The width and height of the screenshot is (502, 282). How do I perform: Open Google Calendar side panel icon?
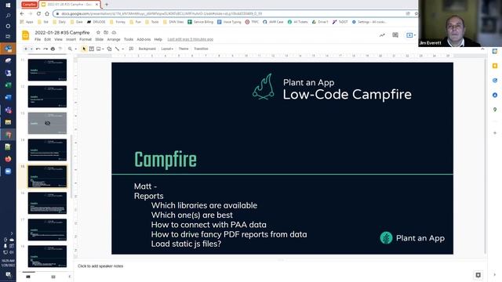click(x=495, y=51)
